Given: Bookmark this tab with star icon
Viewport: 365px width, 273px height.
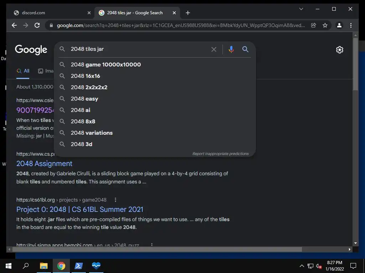Looking at the screenshot, I should click(x=325, y=25).
